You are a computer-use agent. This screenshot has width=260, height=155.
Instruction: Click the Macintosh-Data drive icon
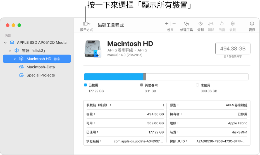tap(21, 67)
